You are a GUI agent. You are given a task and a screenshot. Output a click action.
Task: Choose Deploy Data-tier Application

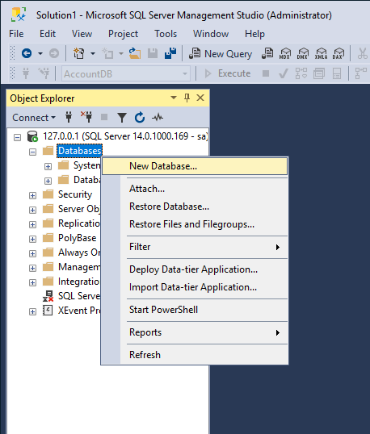pos(195,269)
